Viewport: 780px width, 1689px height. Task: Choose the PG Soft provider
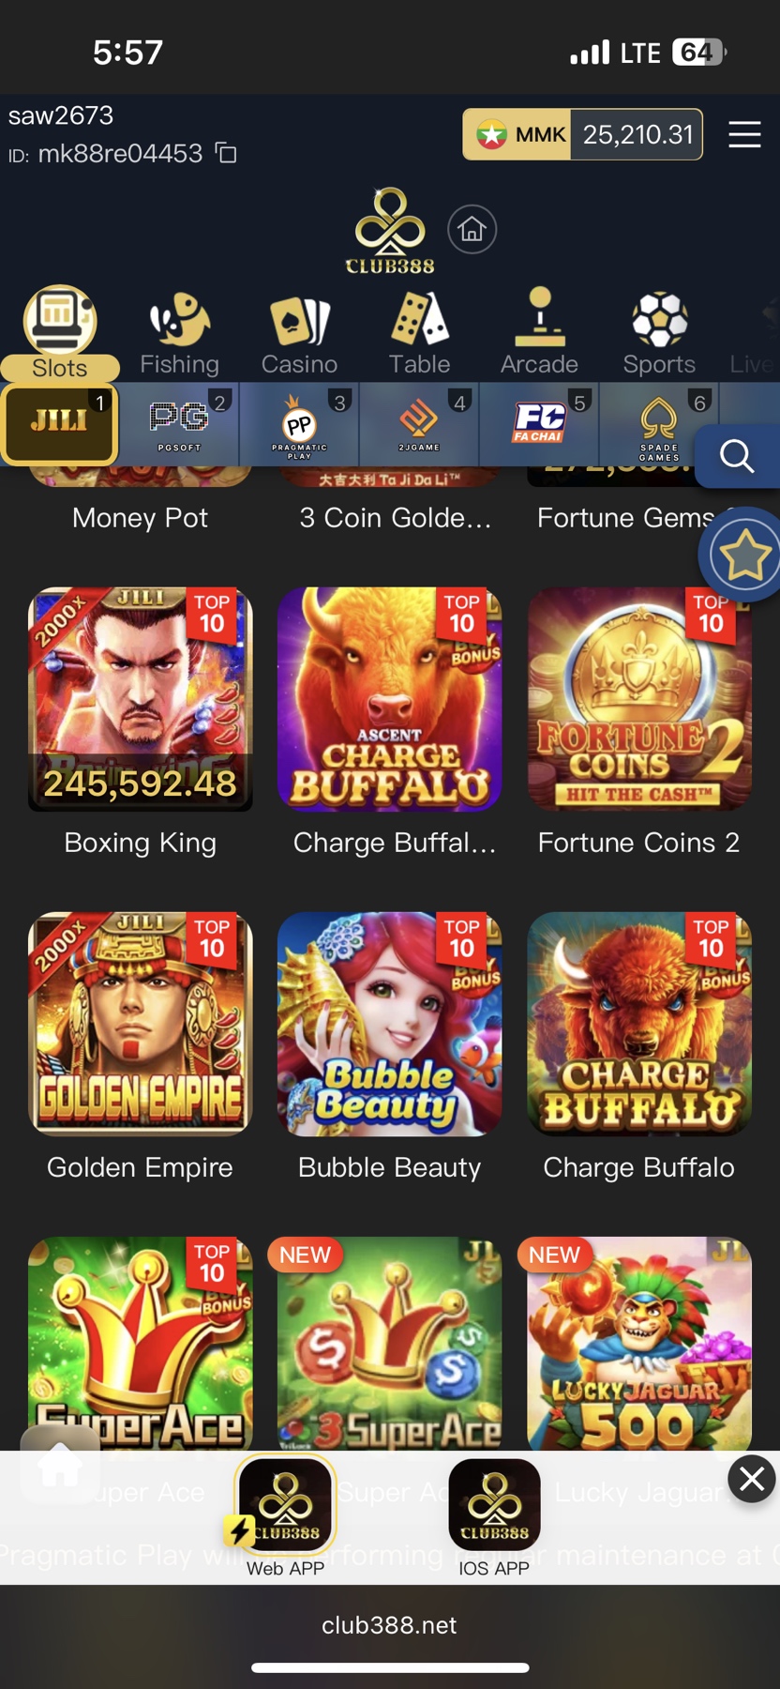(x=179, y=424)
